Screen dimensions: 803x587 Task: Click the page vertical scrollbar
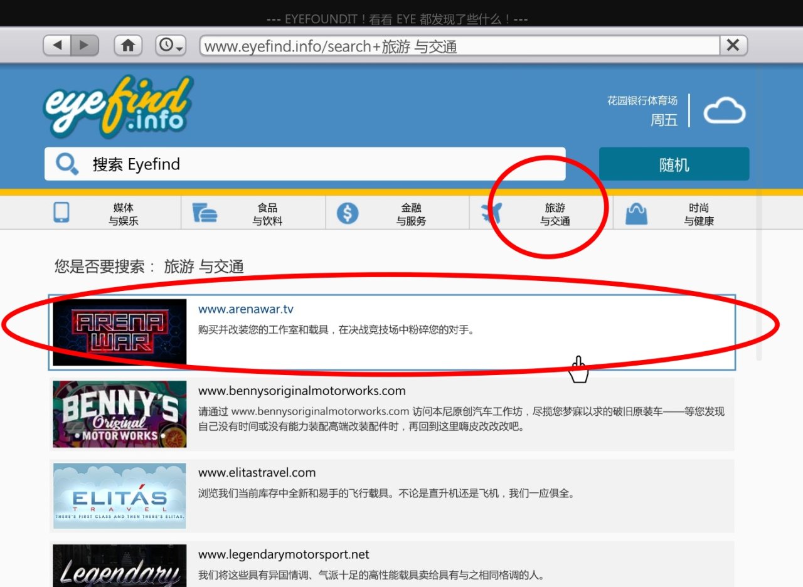759,213
